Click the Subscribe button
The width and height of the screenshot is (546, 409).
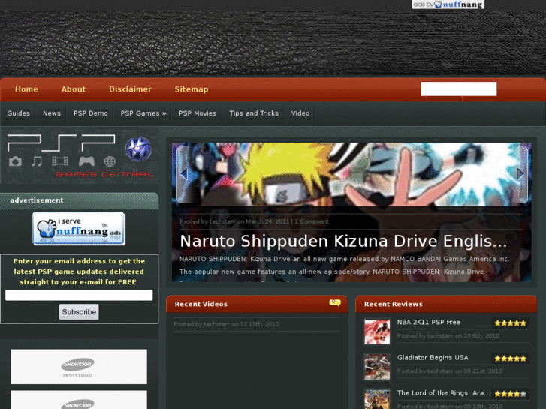(79, 312)
